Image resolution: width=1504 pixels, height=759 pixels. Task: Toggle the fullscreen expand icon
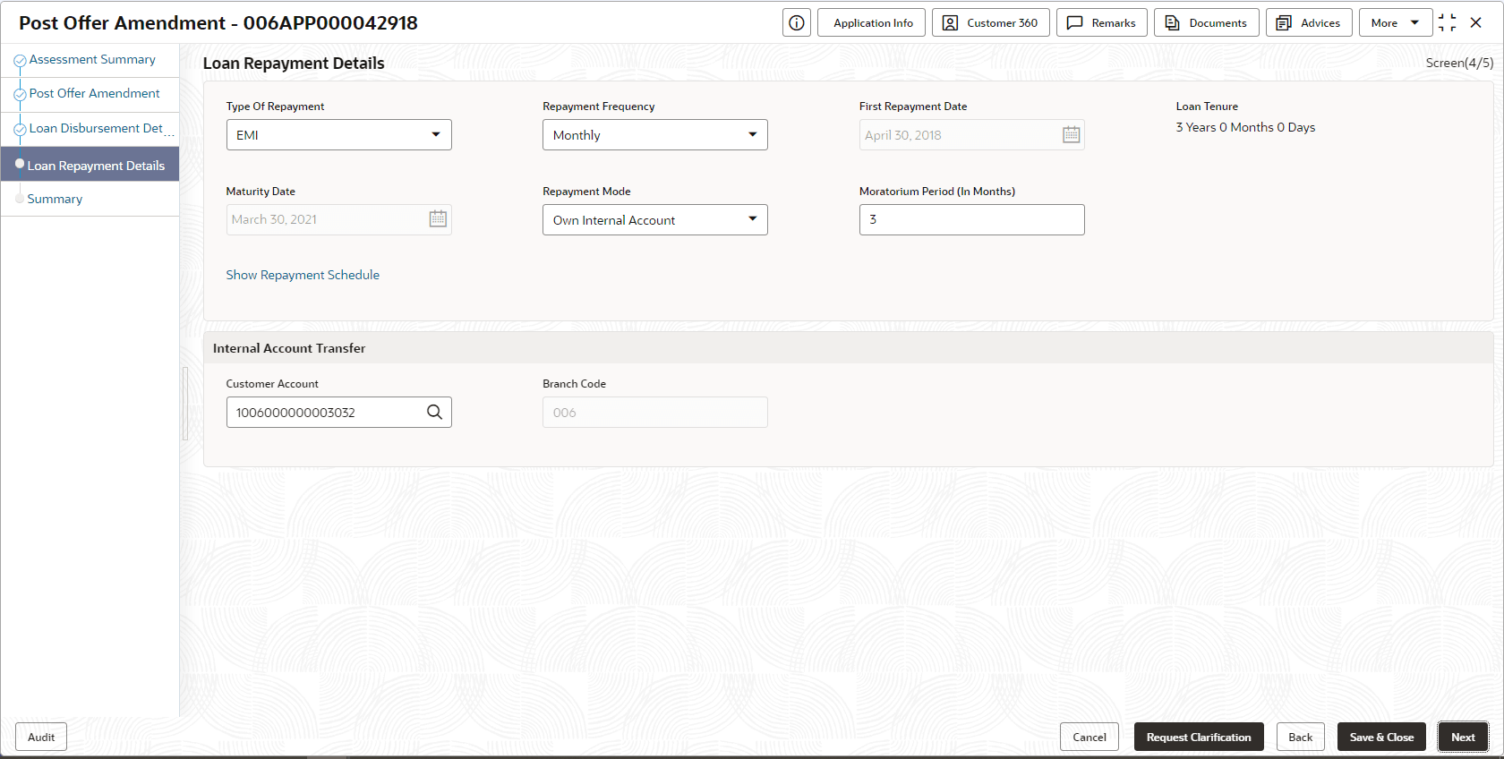(x=1447, y=23)
